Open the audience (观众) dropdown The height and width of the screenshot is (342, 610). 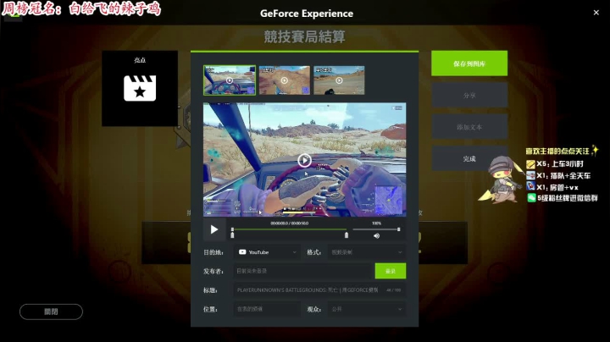pyautogui.click(x=367, y=309)
